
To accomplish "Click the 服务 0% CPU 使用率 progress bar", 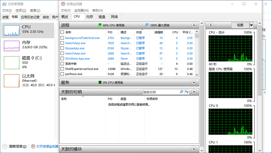I will pos(101,82).
